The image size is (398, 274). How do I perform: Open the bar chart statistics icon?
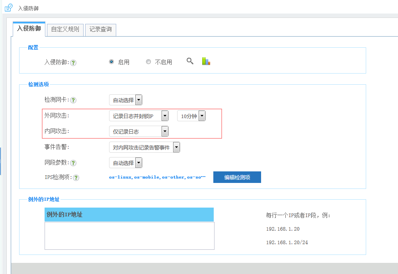coord(206,61)
